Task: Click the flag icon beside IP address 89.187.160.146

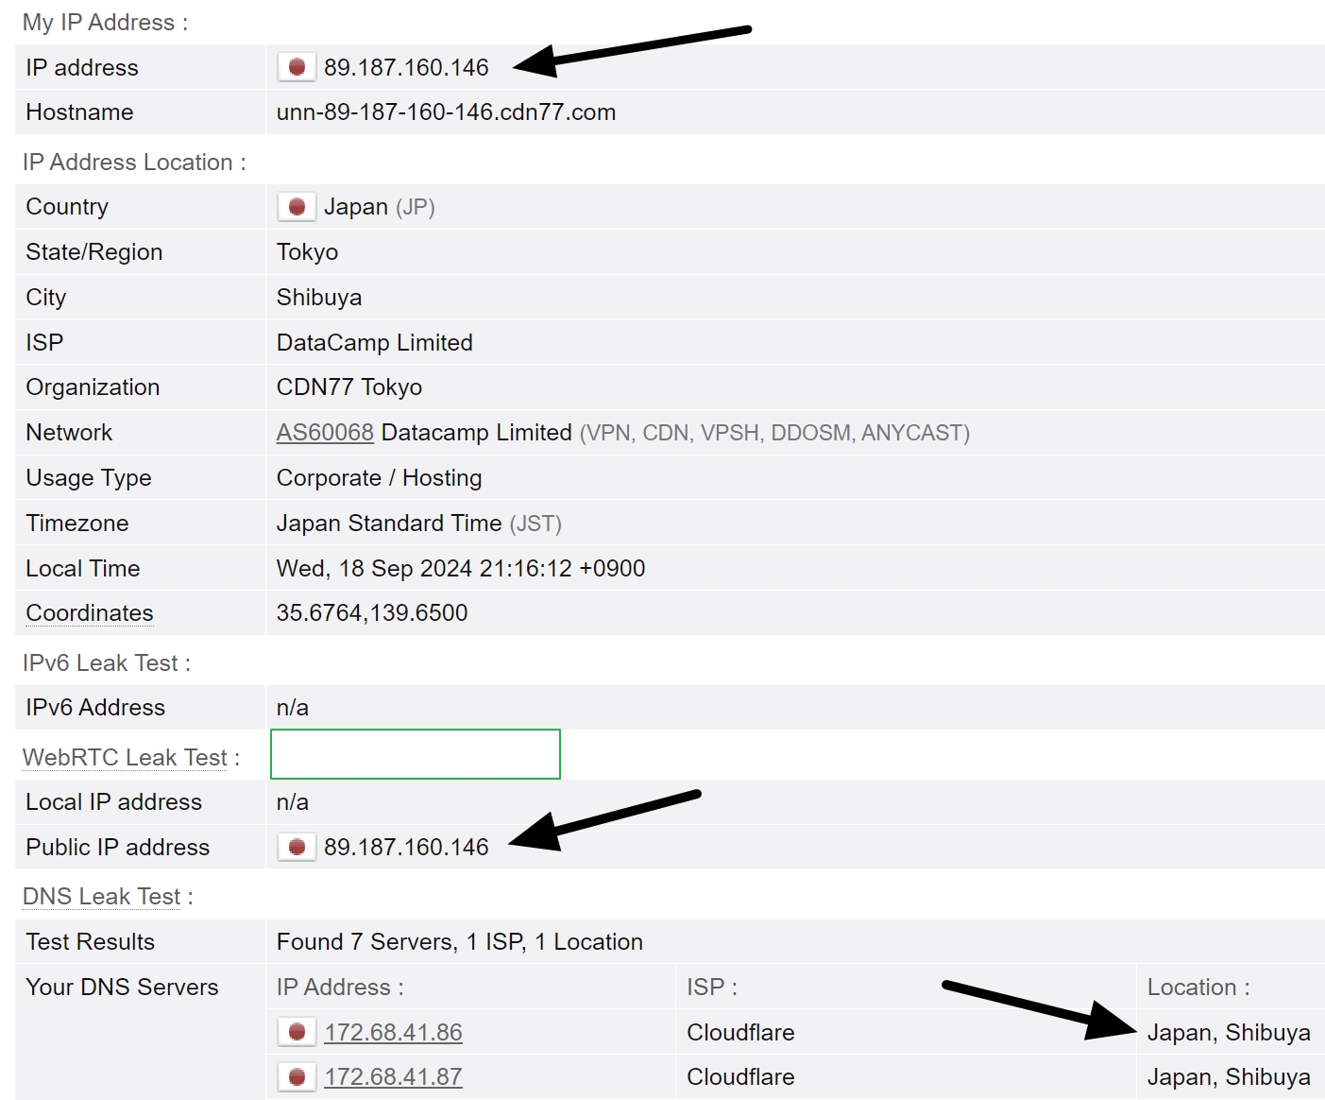Action: click(297, 67)
